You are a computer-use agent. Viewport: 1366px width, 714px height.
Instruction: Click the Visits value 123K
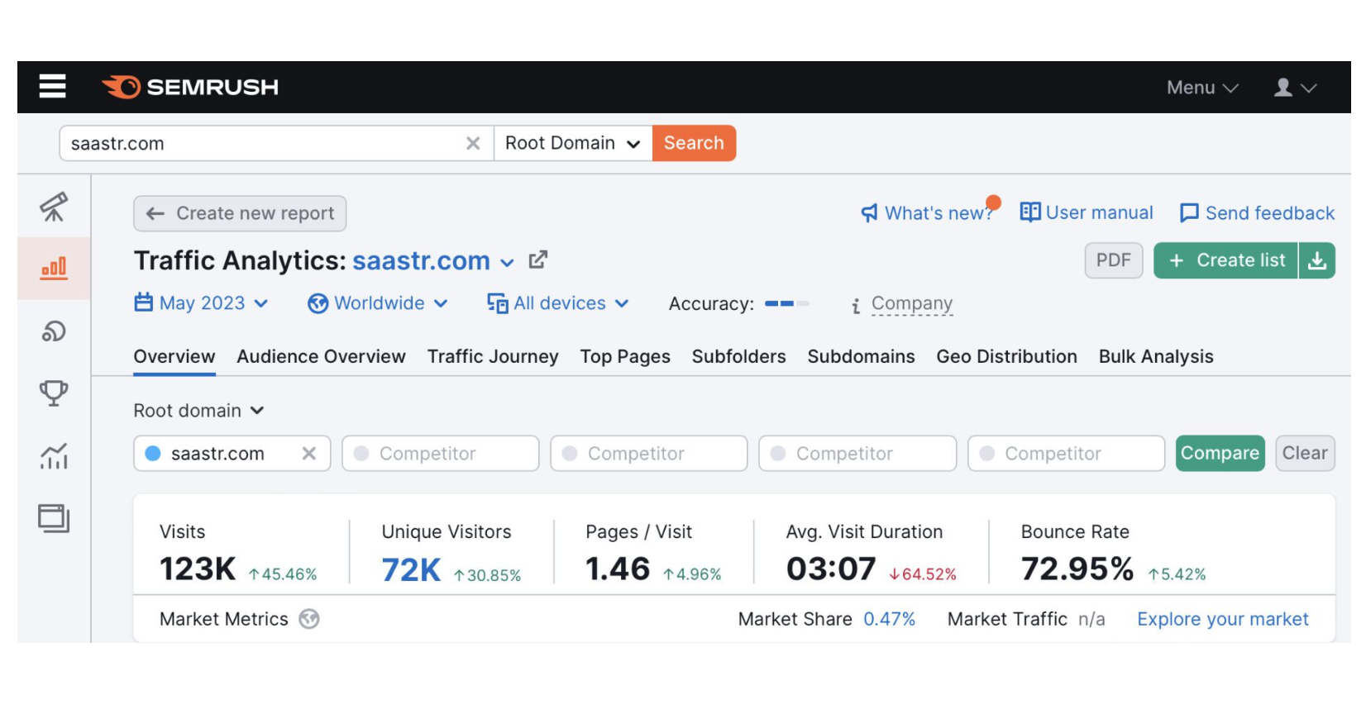coord(198,569)
